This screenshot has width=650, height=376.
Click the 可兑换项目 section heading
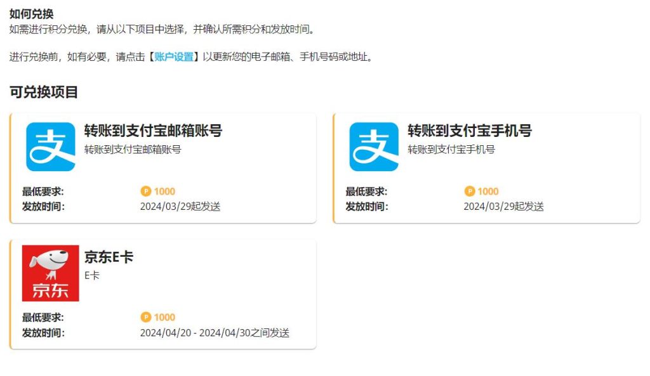[44, 92]
